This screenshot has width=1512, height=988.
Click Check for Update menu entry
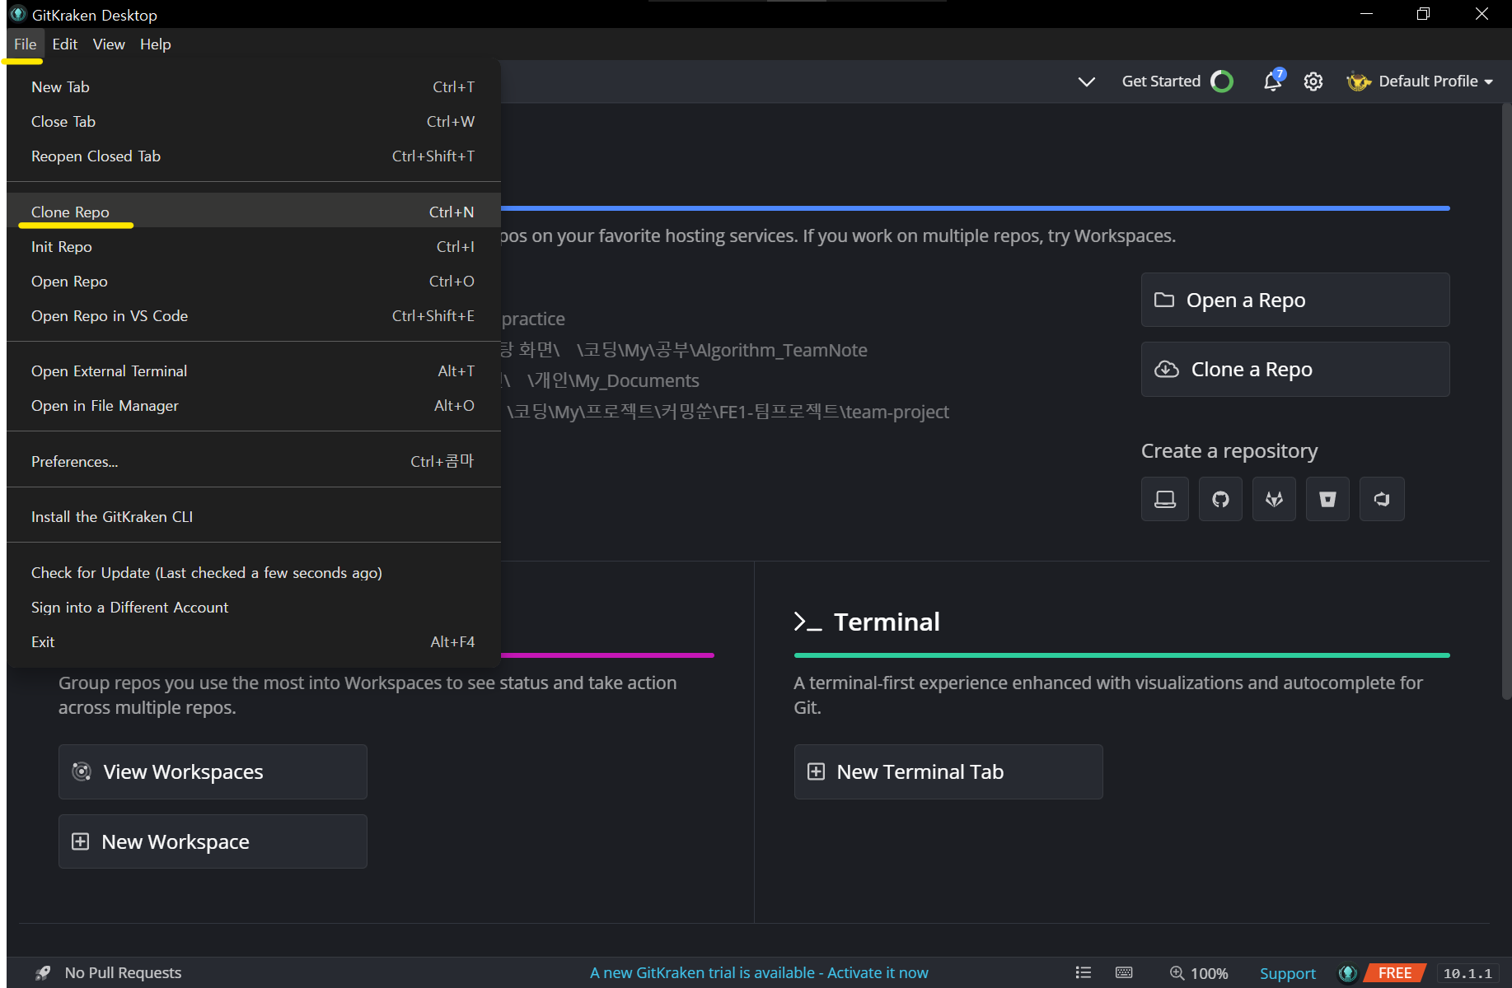(254, 572)
